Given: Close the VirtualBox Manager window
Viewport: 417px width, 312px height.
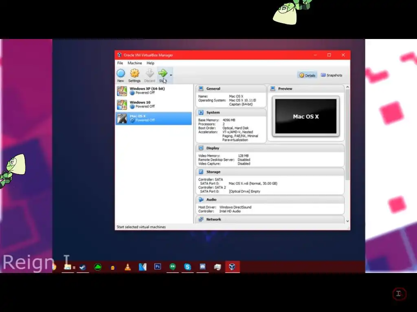Looking at the screenshot, I should coord(343,55).
